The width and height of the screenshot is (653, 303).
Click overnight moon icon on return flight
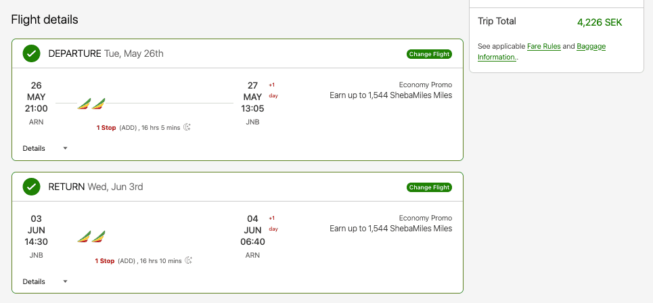(x=189, y=260)
